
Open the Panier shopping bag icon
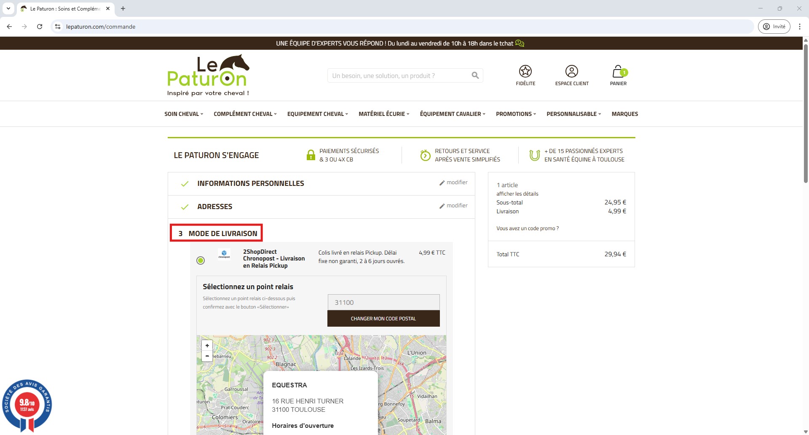click(x=618, y=72)
